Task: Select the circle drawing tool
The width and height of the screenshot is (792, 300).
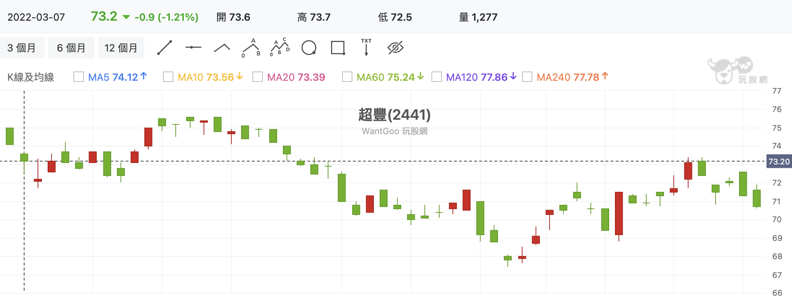Action: (309, 48)
